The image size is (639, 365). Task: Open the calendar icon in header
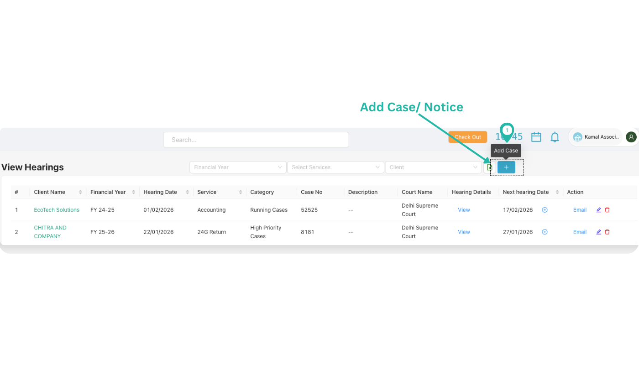pyautogui.click(x=536, y=137)
